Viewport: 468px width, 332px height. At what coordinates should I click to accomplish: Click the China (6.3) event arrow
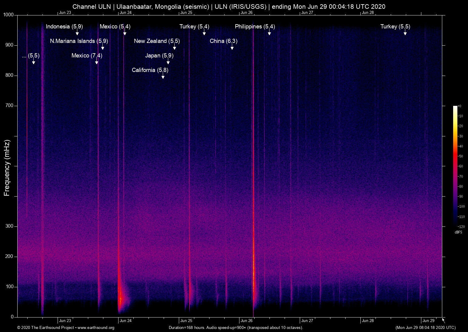coord(232,47)
